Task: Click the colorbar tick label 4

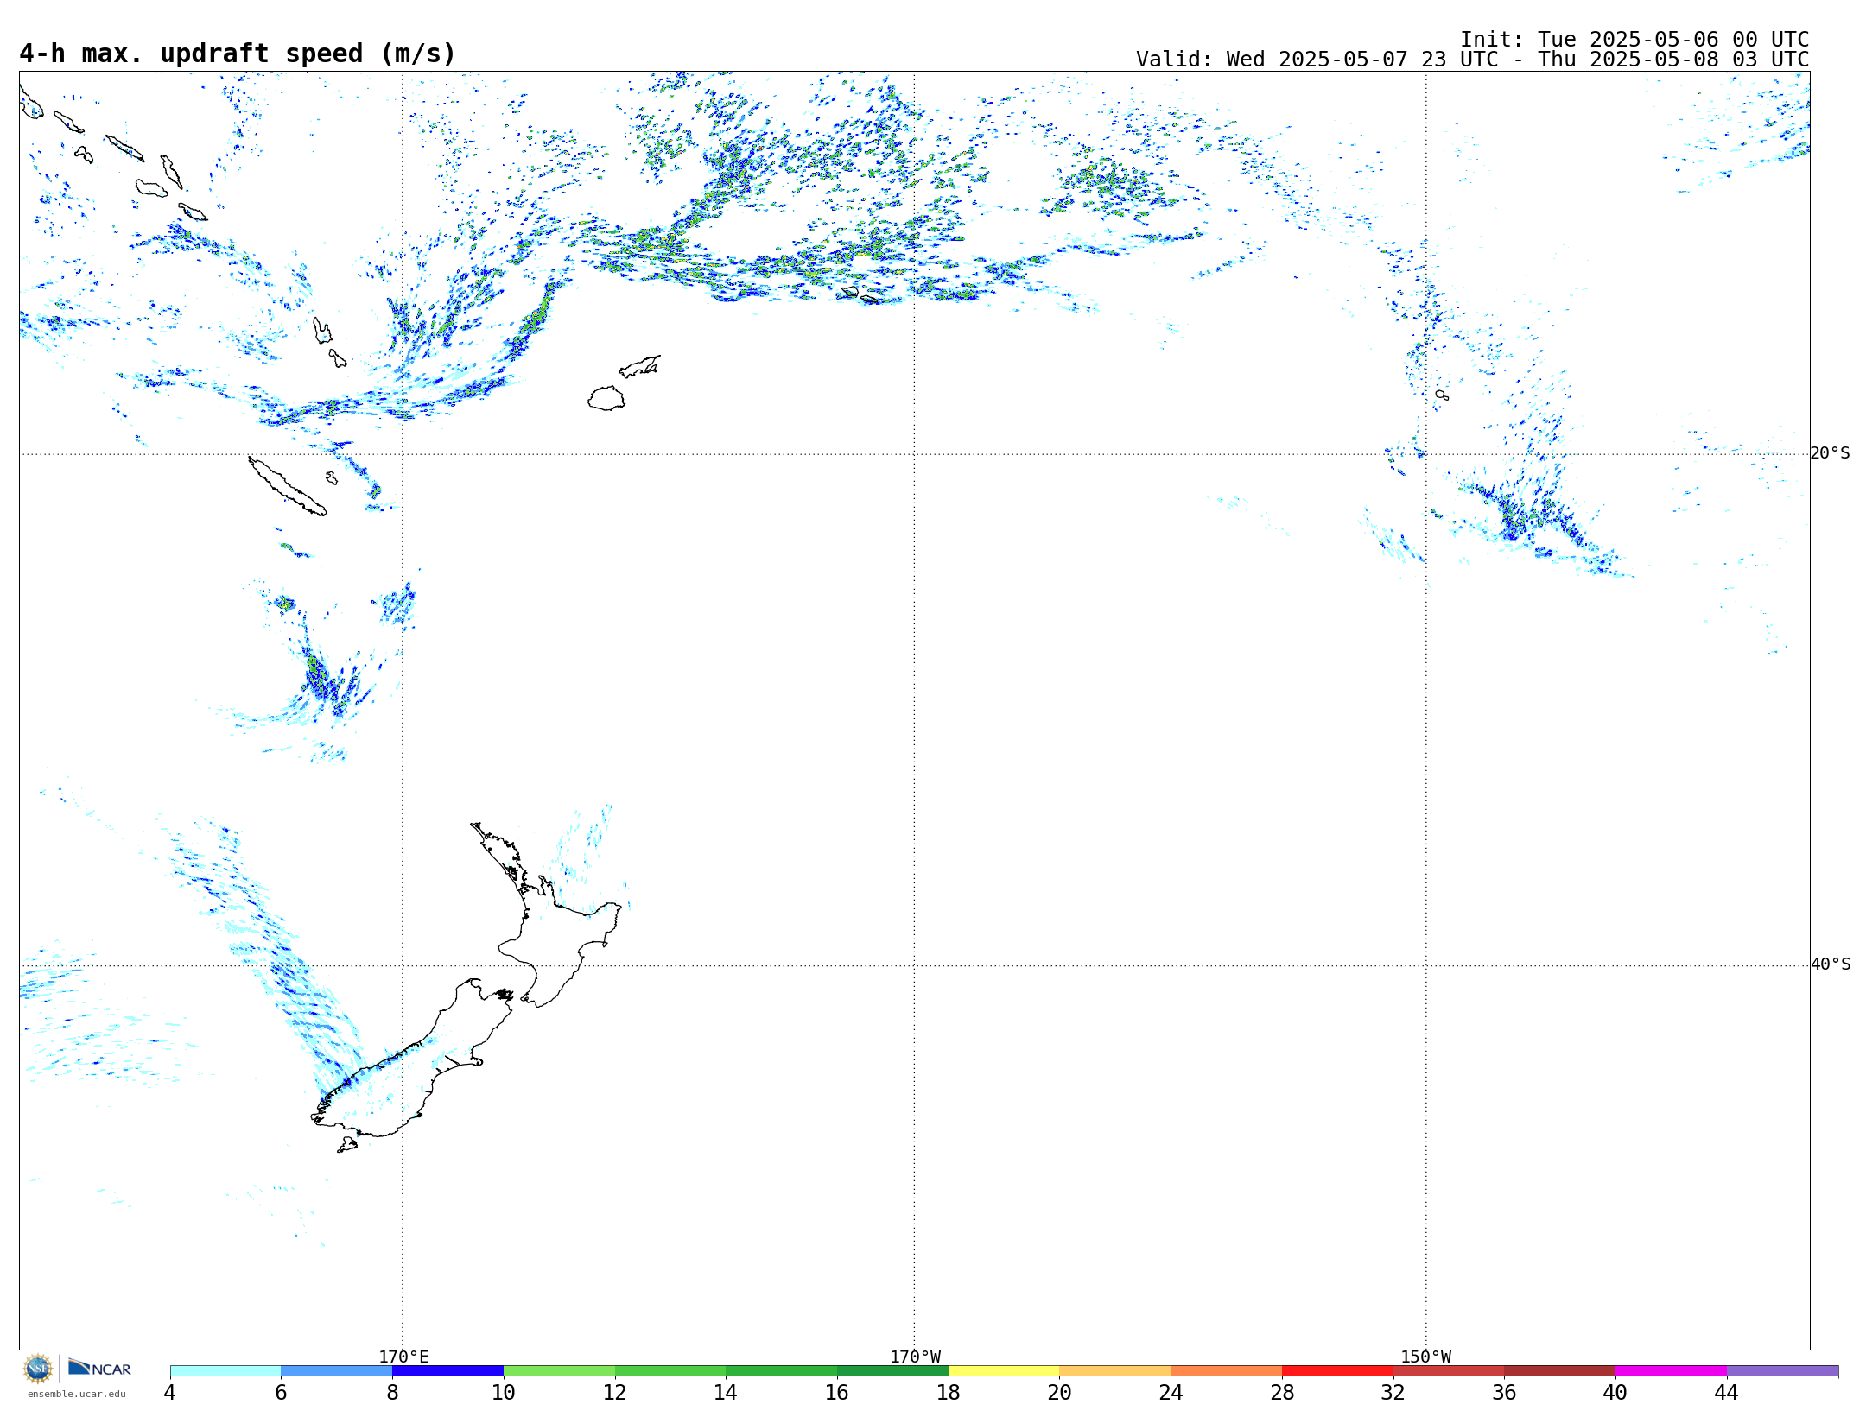Action: [x=170, y=1392]
